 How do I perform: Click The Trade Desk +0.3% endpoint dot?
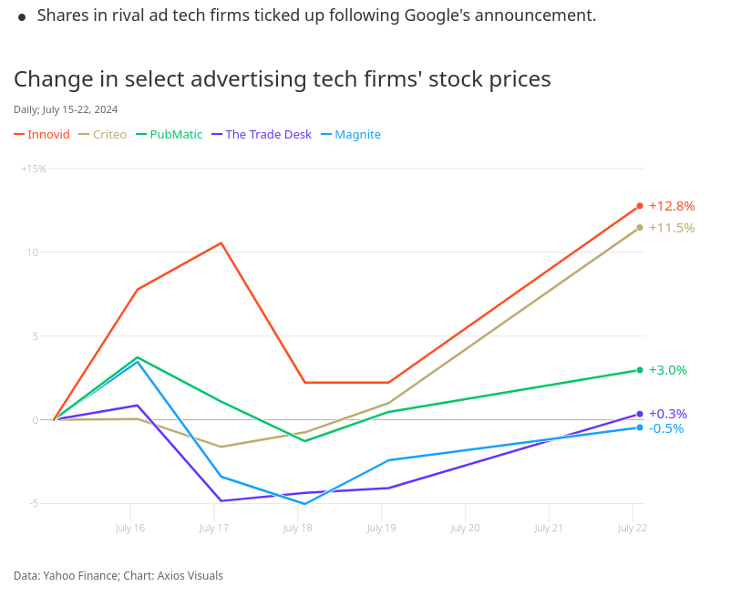click(640, 414)
